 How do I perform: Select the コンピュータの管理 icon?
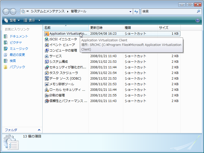pos(47,50)
